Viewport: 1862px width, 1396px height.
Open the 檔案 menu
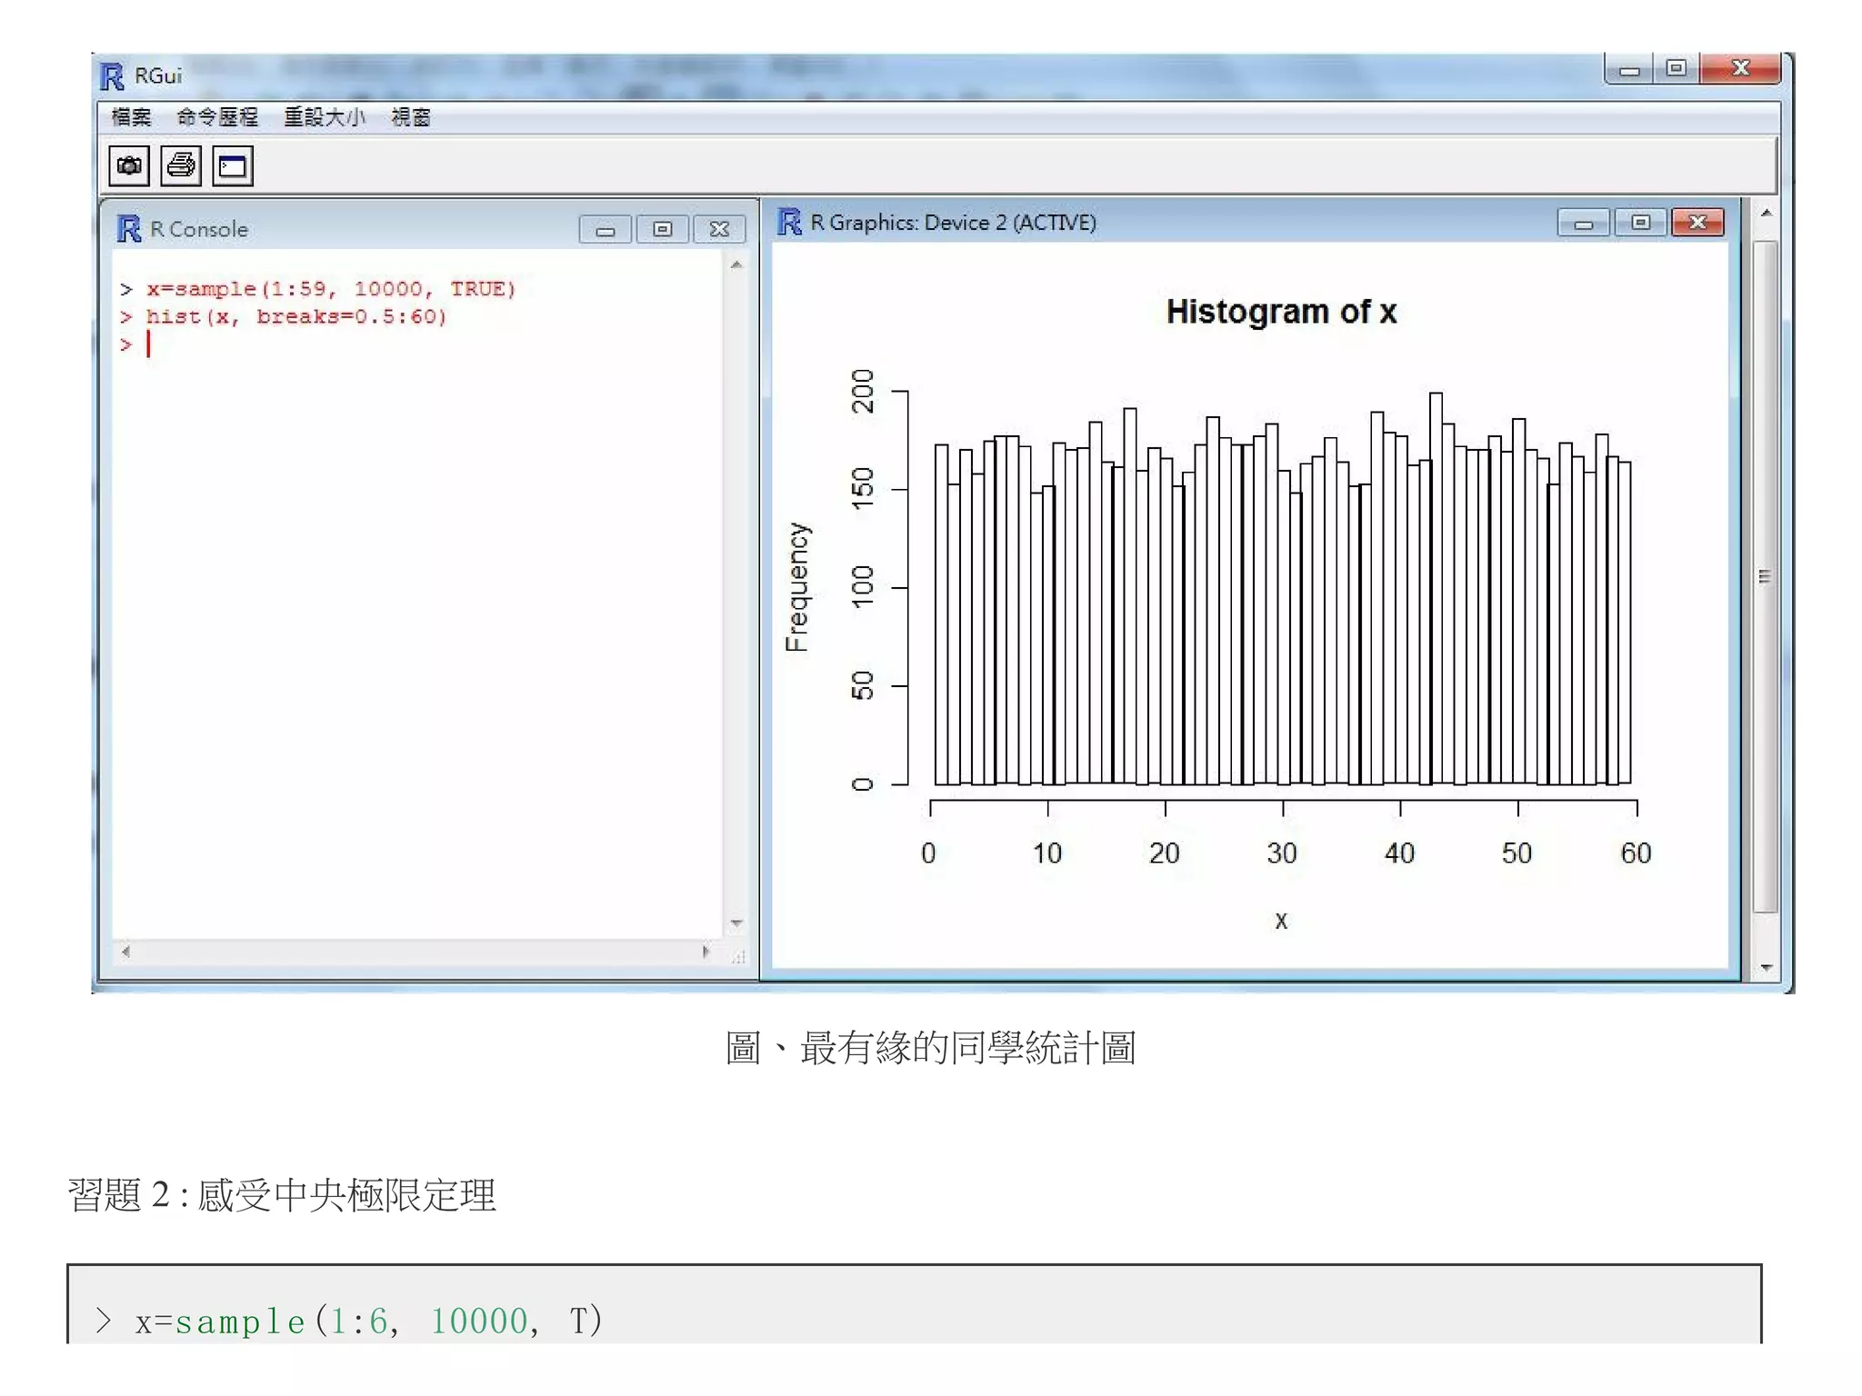tap(131, 117)
